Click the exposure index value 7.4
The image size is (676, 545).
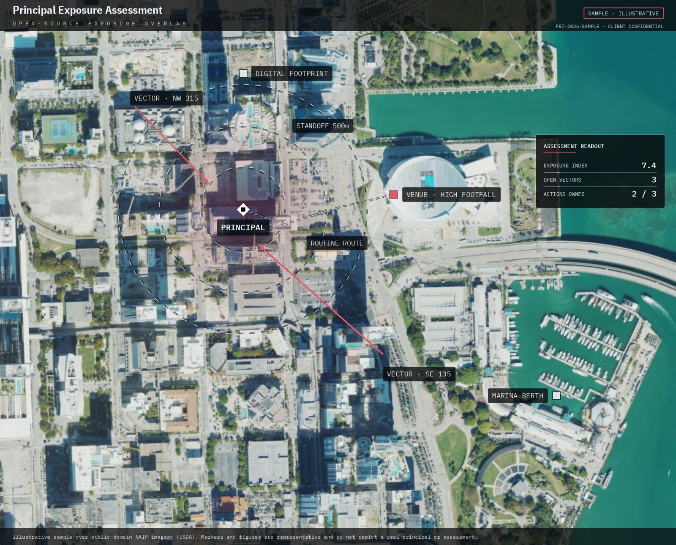[x=649, y=165]
